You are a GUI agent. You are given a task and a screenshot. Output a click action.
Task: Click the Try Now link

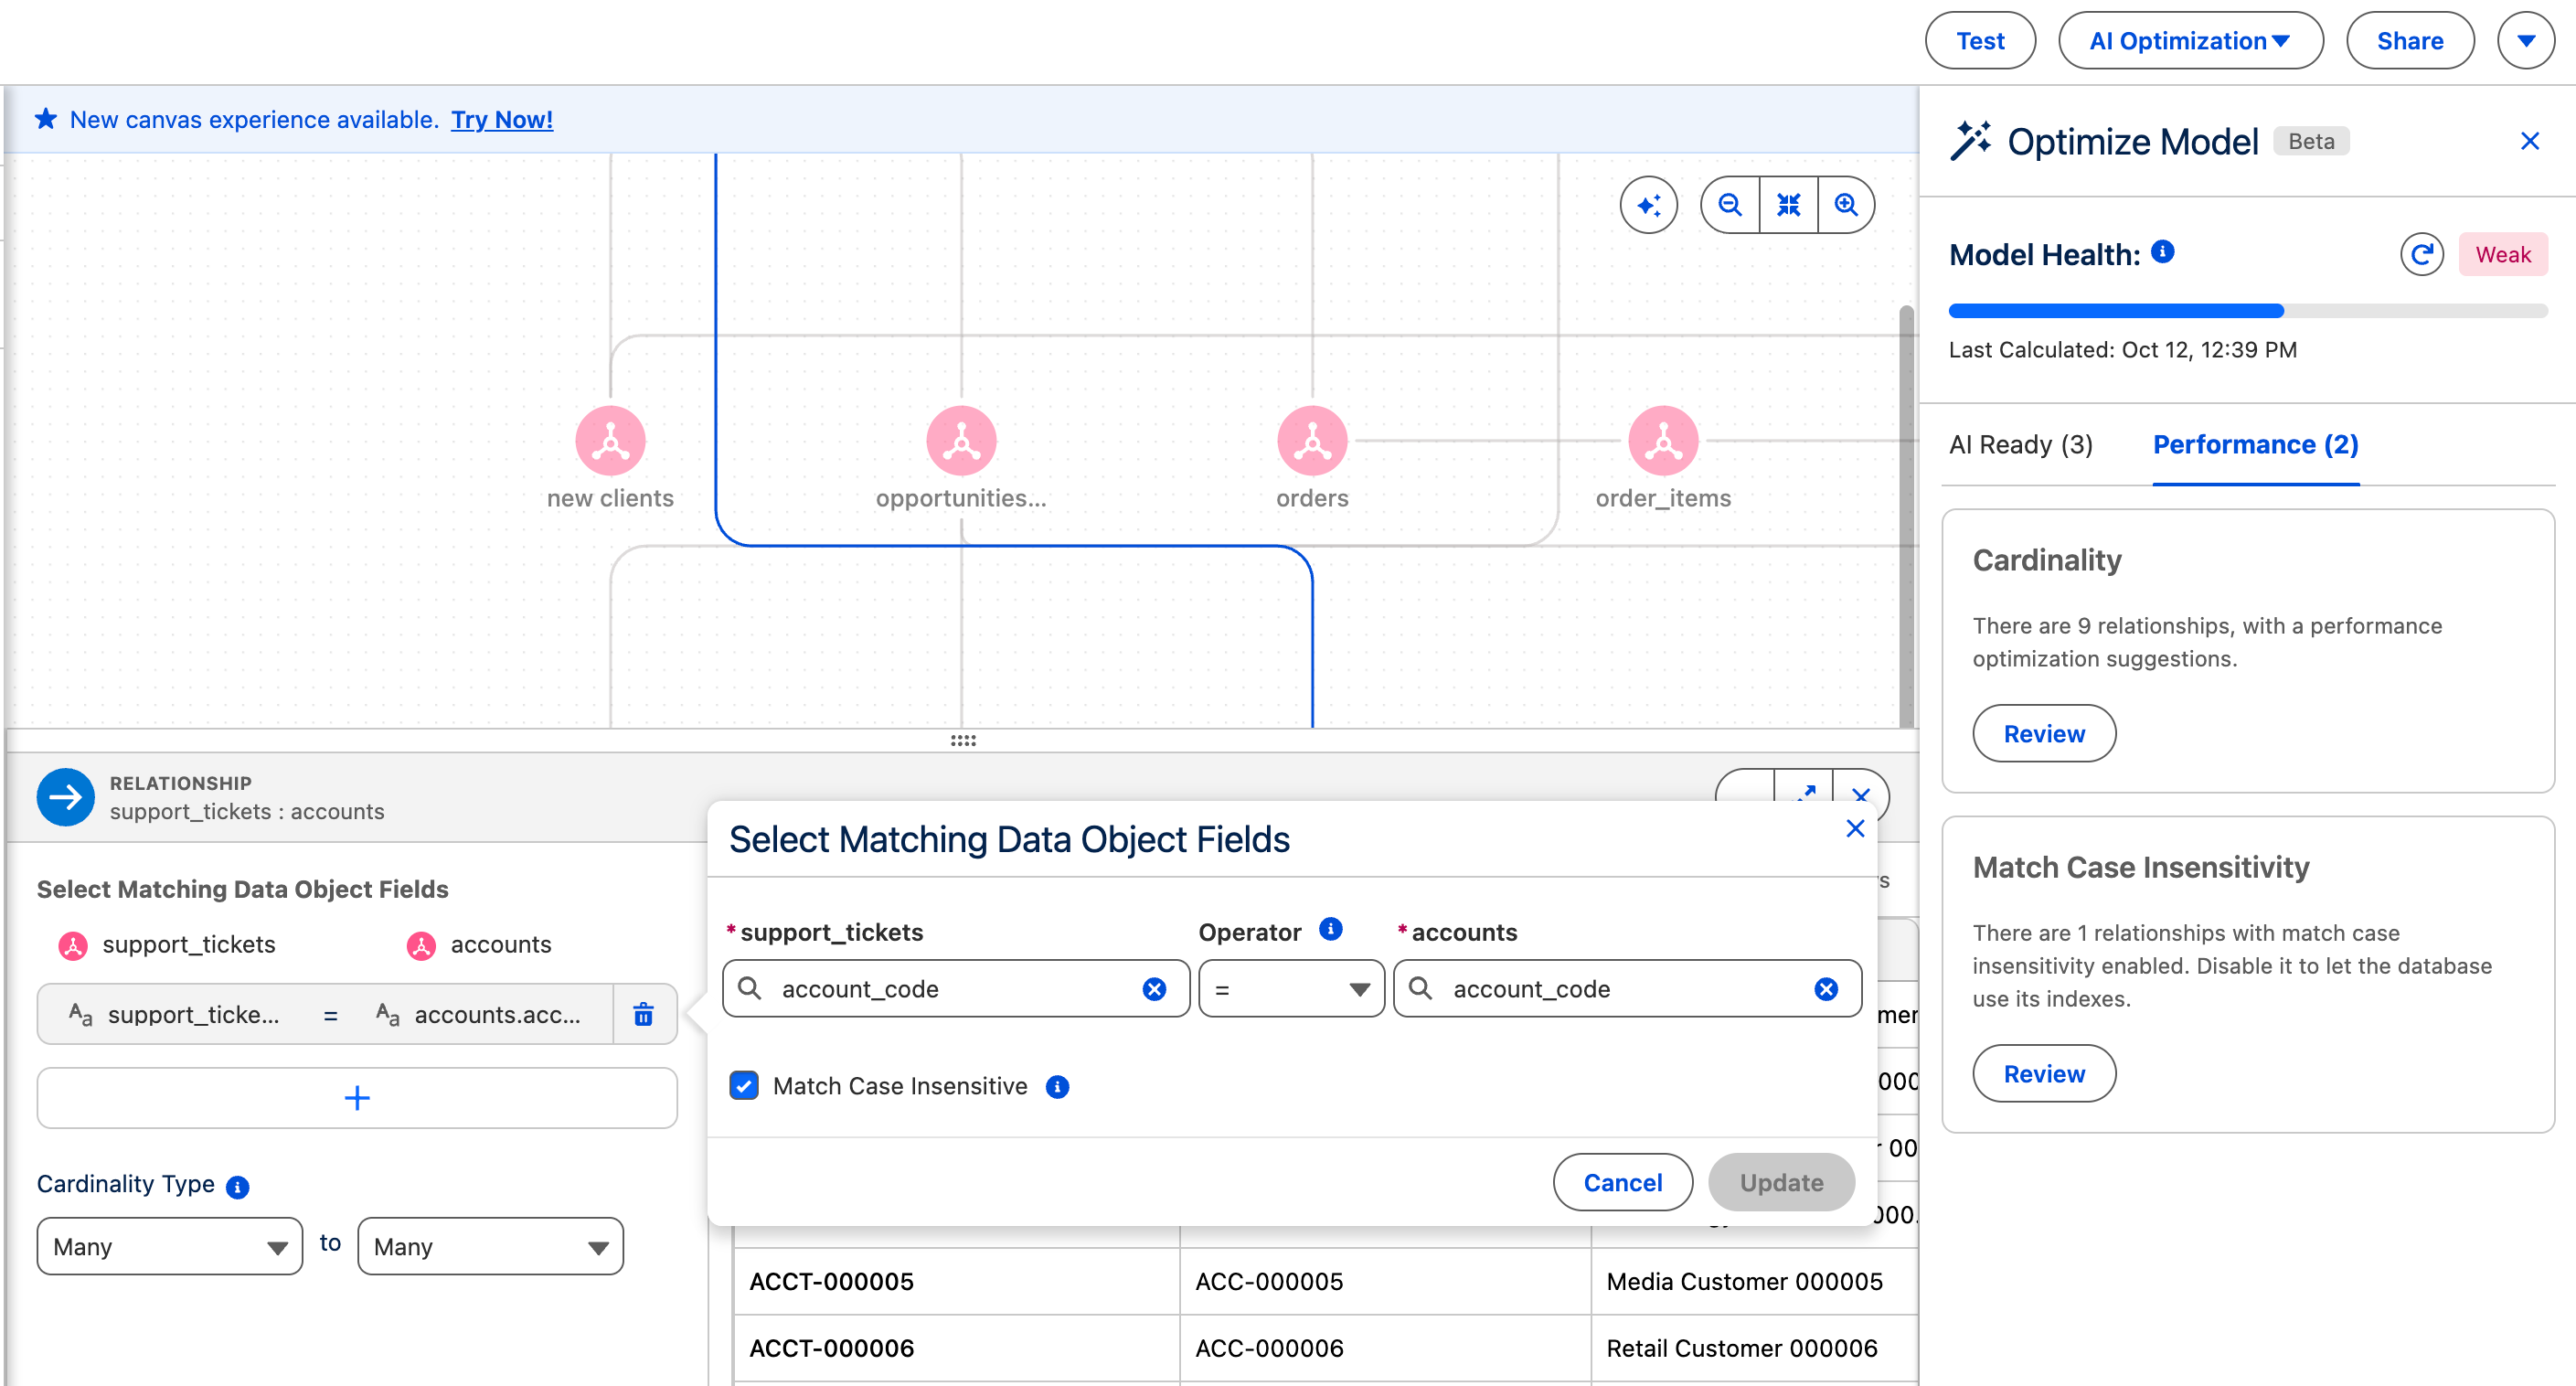(502, 119)
